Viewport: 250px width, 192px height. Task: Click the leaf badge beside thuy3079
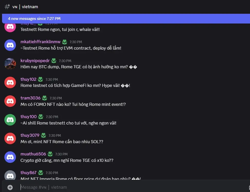pyautogui.click(x=43, y=135)
